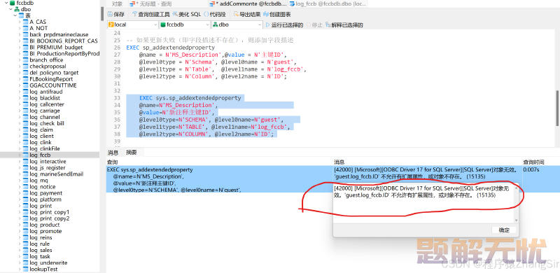
Task: Click 创建图表 create chart
Action: 276,14
